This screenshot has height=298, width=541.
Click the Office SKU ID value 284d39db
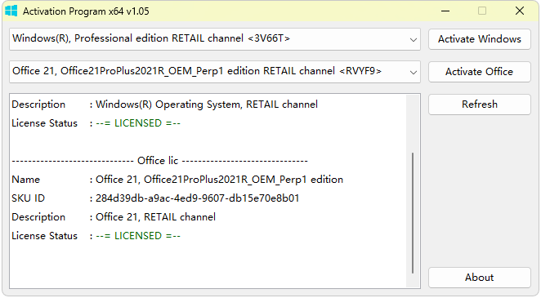pyautogui.click(x=197, y=198)
